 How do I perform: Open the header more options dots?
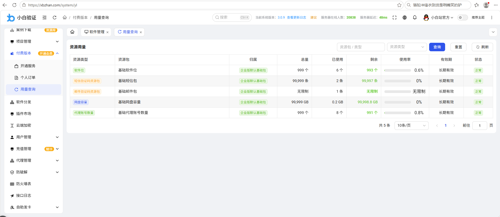pos(492,18)
